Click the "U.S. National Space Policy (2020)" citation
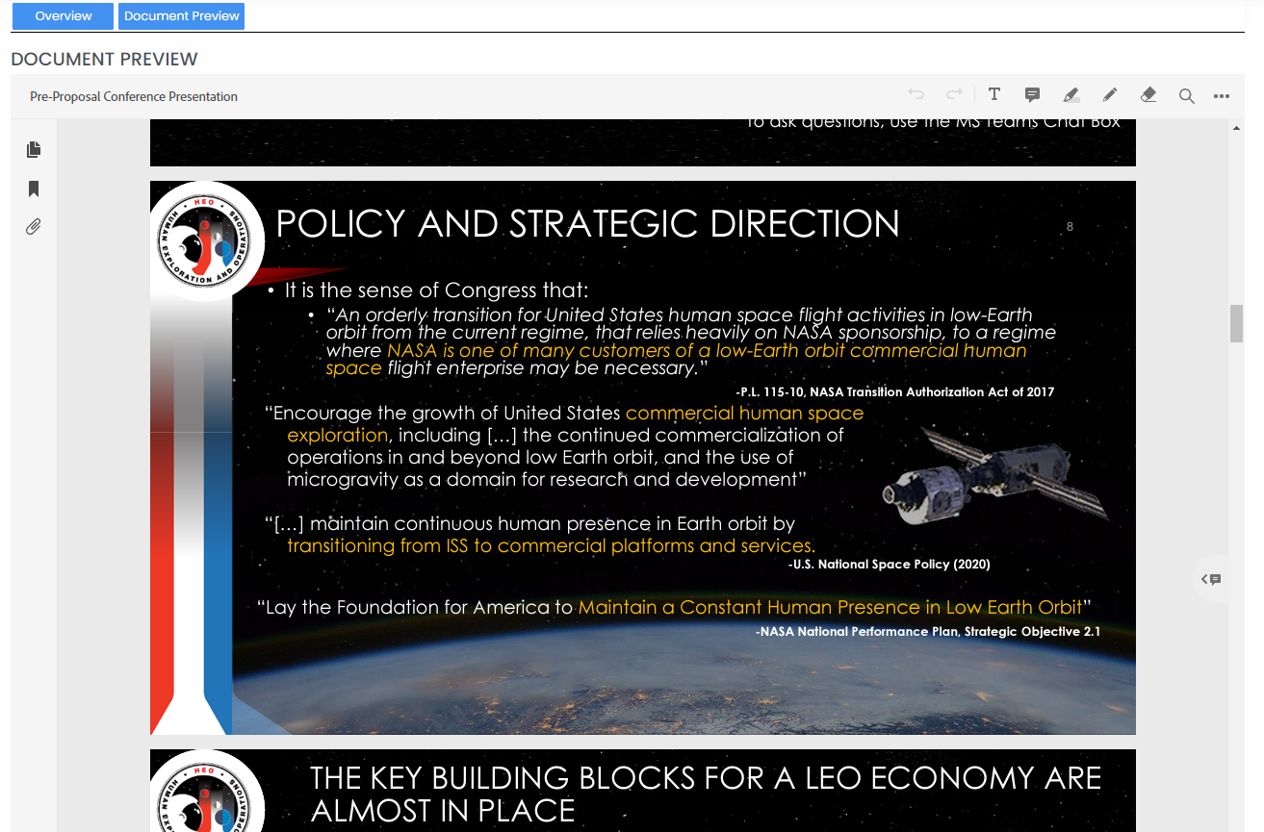The image size is (1264, 832). point(889,565)
